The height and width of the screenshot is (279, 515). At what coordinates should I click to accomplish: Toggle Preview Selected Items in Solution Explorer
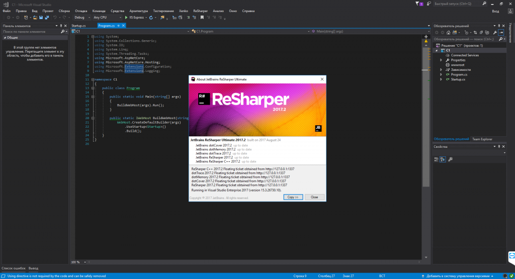coord(501,33)
